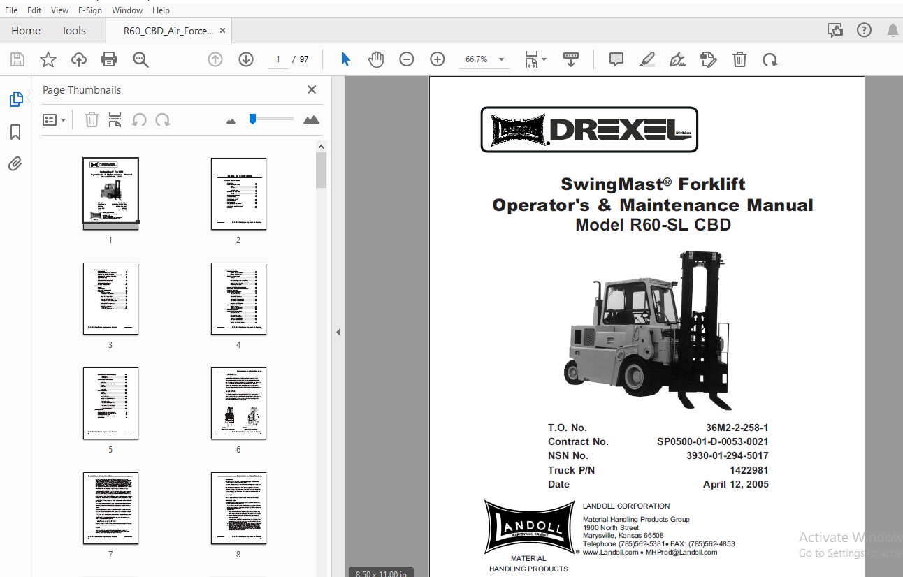Add a comment sticky note

pos(616,59)
